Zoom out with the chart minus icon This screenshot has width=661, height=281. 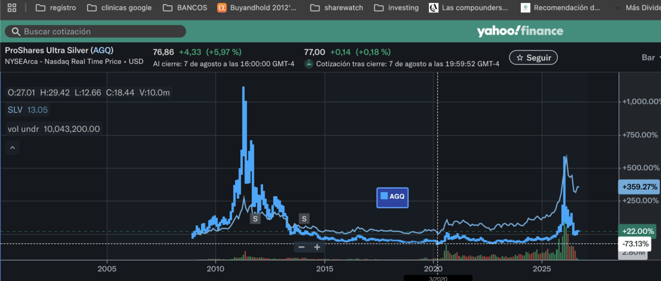pyautogui.click(x=301, y=248)
